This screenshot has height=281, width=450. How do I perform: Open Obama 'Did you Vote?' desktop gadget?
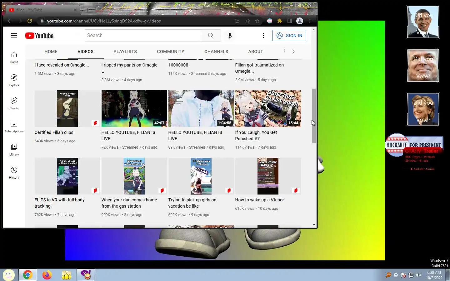click(x=423, y=22)
